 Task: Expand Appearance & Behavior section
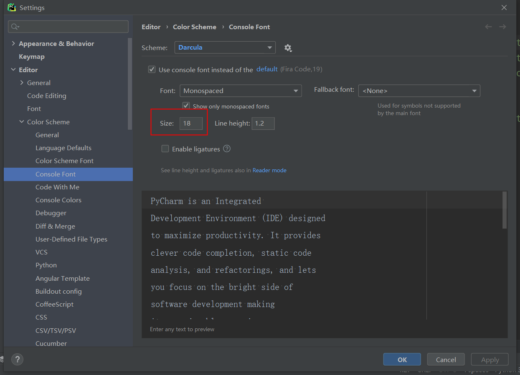tap(13, 43)
